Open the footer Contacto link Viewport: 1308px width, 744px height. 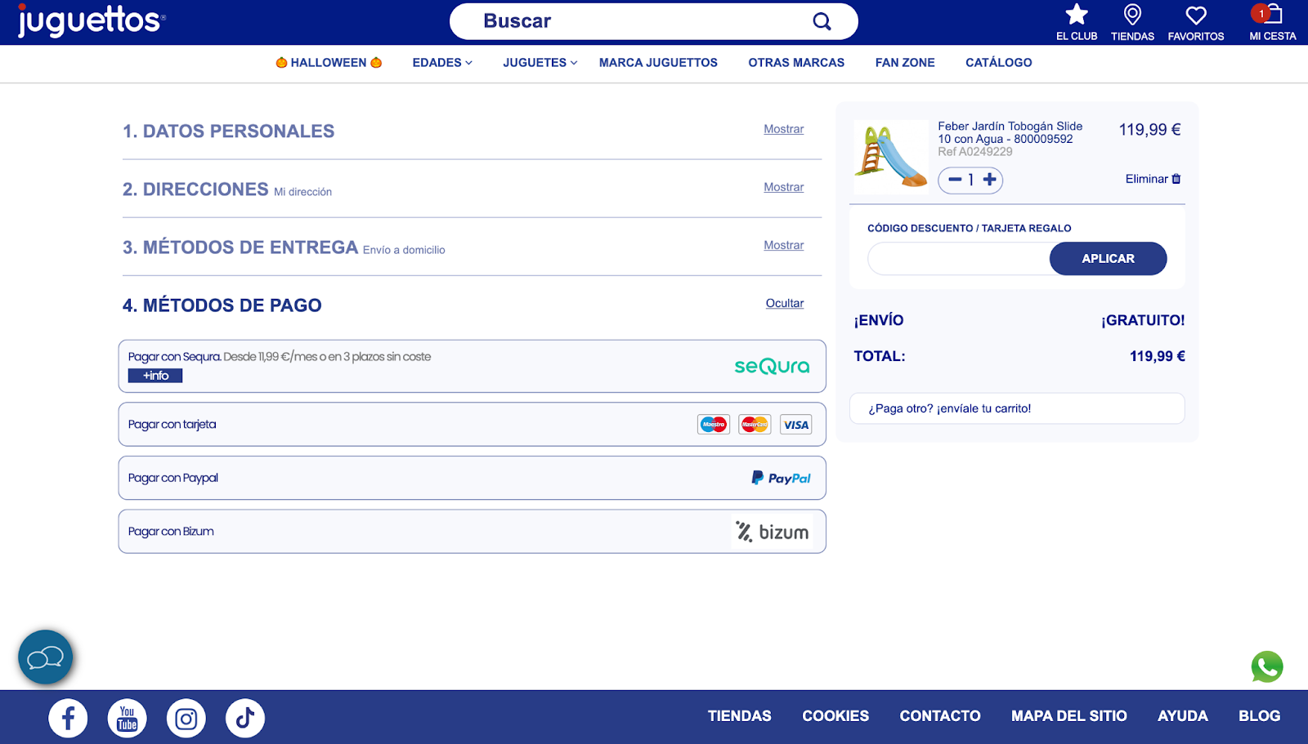coord(940,716)
